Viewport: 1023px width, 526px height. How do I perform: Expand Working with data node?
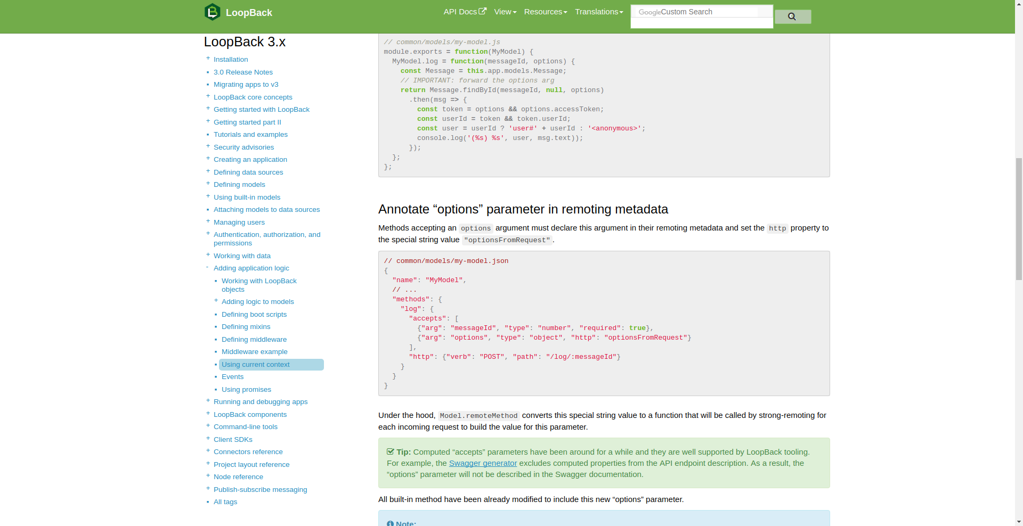(x=208, y=255)
